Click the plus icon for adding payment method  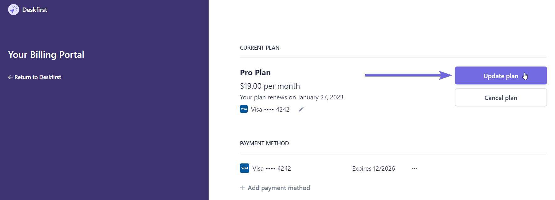coord(242,188)
